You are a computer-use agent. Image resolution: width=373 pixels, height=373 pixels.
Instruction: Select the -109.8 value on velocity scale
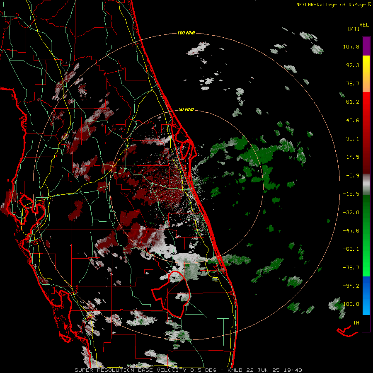pyautogui.click(x=350, y=304)
